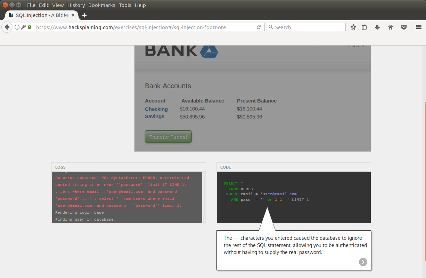The image size is (426, 278).
Task: Go to Home page icon
Action: [391, 27]
